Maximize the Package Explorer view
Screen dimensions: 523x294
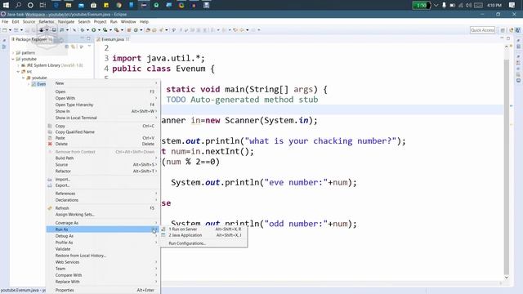tap(88, 38)
